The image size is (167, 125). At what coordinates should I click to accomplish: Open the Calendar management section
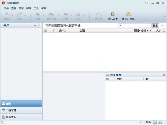click(21, 110)
